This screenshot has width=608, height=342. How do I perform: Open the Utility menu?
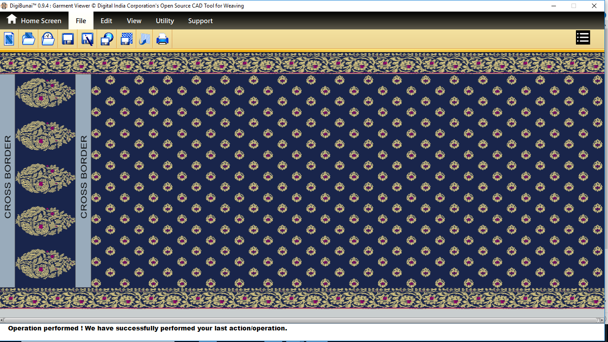tap(165, 21)
